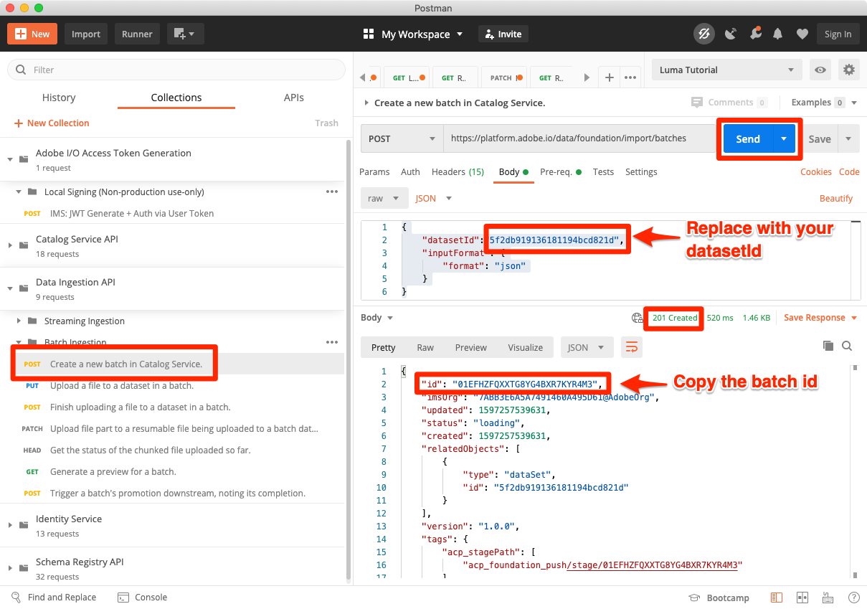Copy response to clipboard icon
This screenshot has height=609, width=867.
click(828, 346)
